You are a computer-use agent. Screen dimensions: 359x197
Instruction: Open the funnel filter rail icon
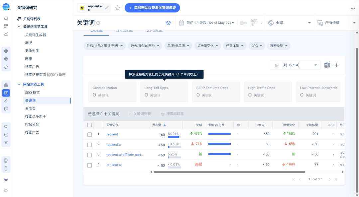pyautogui.click(x=6, y=143)
